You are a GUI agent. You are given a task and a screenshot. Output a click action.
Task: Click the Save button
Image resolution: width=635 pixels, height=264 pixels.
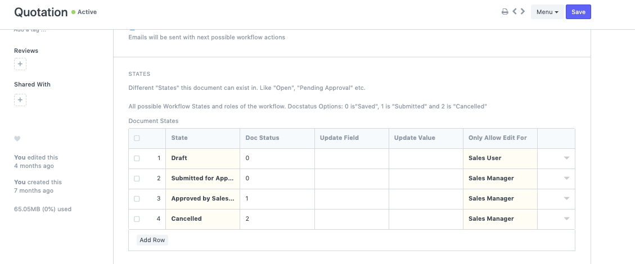pyautogui.click(x=578, y=12)
